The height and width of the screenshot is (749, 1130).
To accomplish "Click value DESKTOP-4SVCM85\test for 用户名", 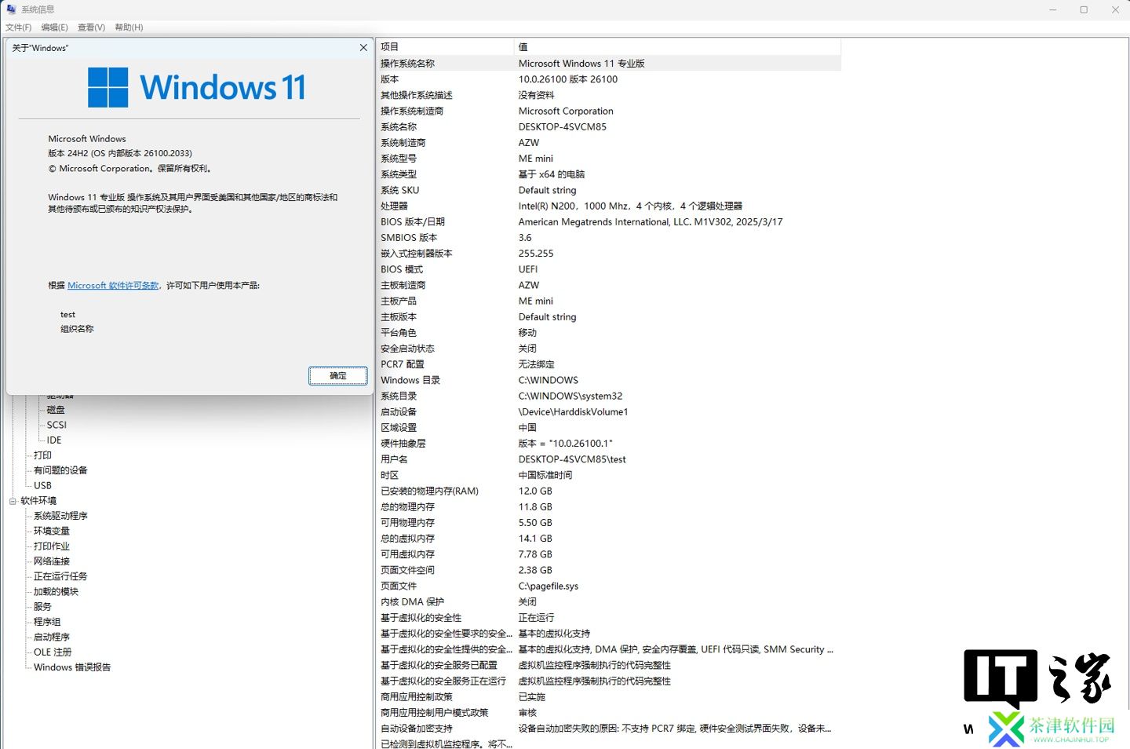I will [572, 460].
